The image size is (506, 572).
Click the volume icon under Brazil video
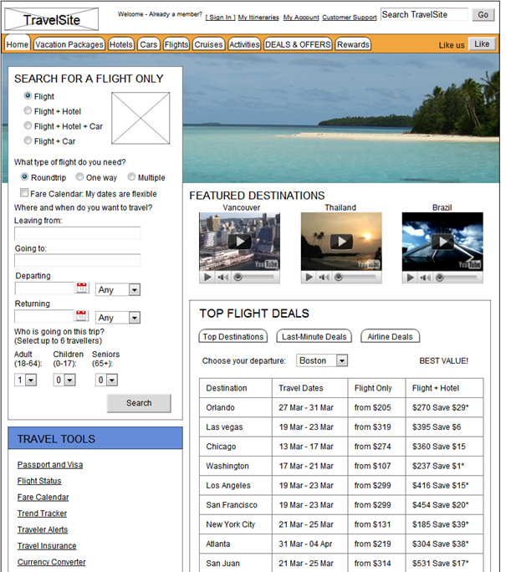[x=427, y=277]
